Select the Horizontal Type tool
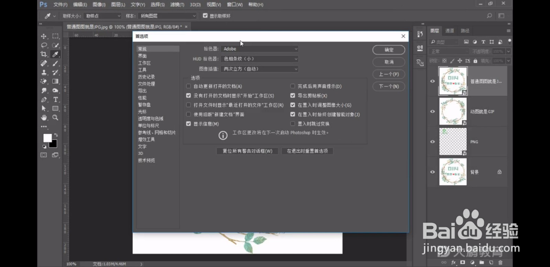The width and height of the screenshot is (550, 267). tap(55, 100)
